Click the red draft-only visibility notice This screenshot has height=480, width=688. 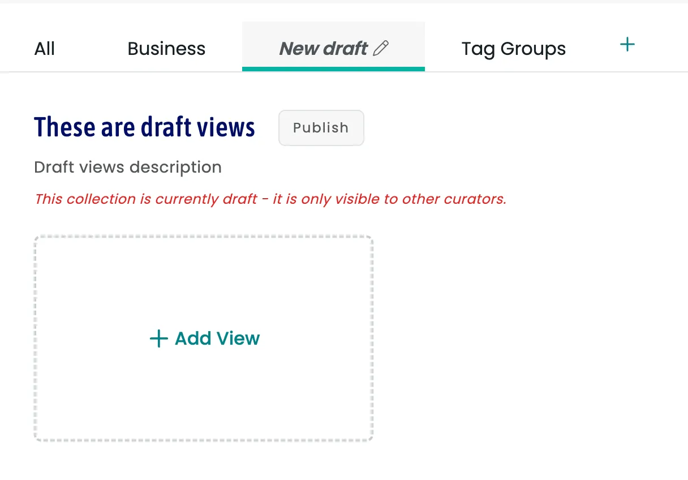point(270,199)
